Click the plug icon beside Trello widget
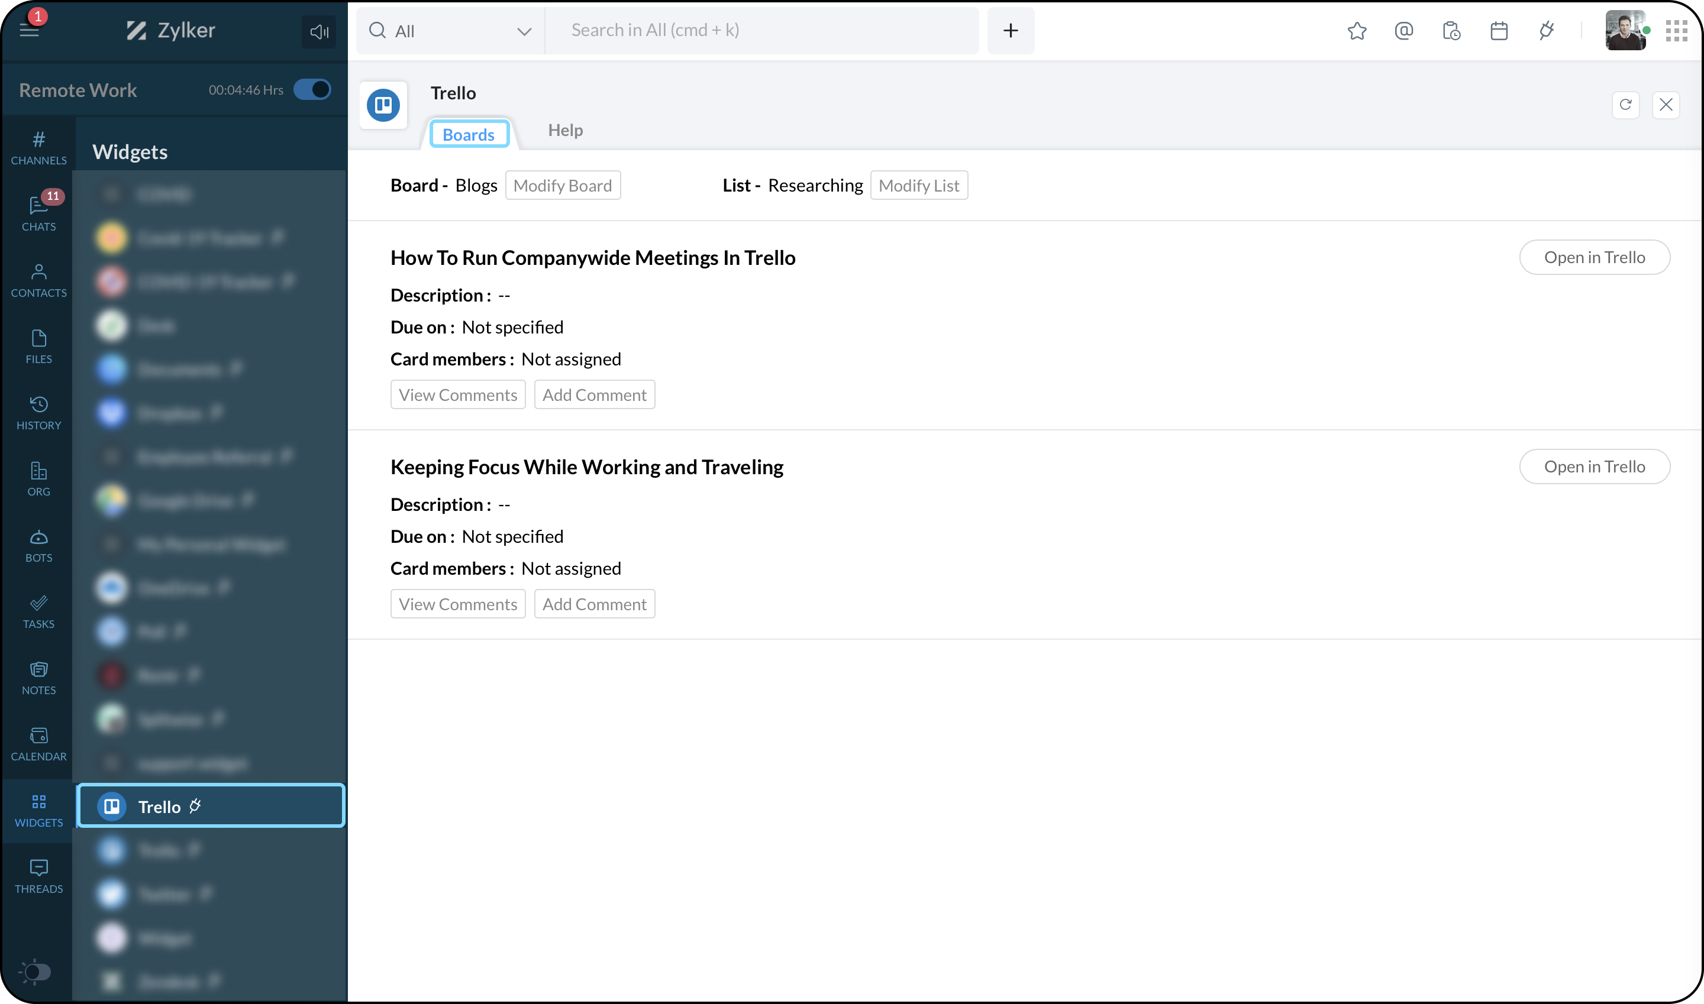 click(x=195, y=806)
